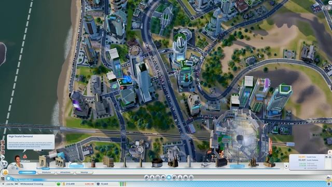Click the bottom brown notification icon on left edge
This screenshot has height=187, width=332.
click(3, 152)
